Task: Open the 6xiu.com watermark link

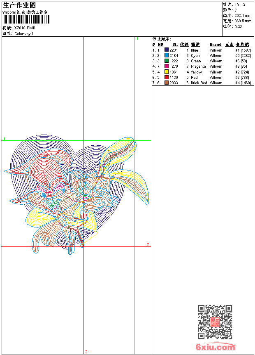Action: 215,347
